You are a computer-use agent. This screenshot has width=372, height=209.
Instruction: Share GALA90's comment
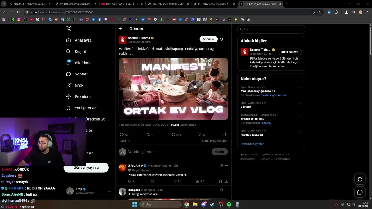coord(226,181)
